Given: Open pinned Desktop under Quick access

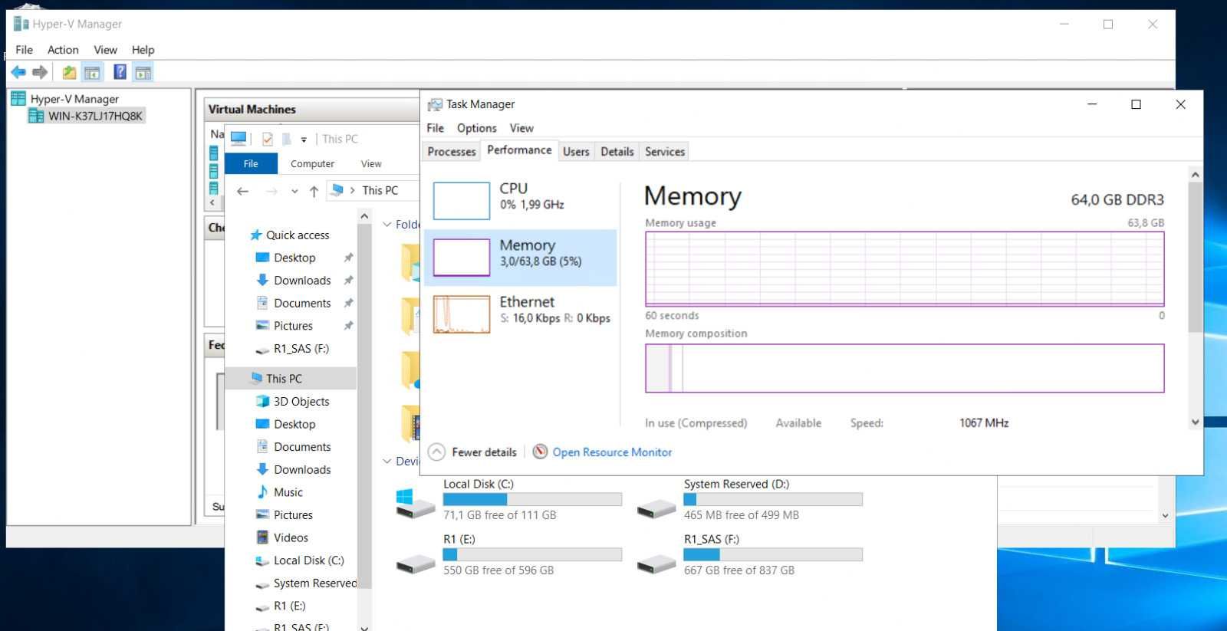Looking at the screenshot, I should [294, 258].
